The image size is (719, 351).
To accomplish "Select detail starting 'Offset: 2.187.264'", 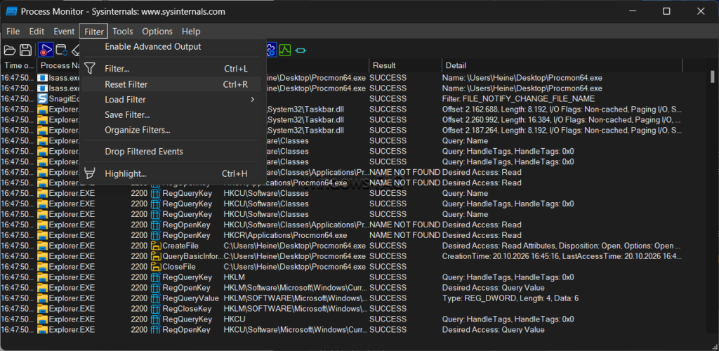I will coord(561,130).
